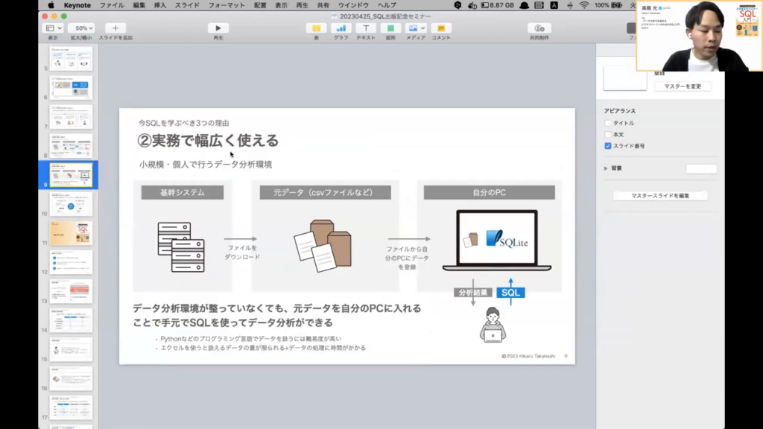Click the background color well beside 背景
This screenshot has width=763, height=429.
[x=700, y=169]
